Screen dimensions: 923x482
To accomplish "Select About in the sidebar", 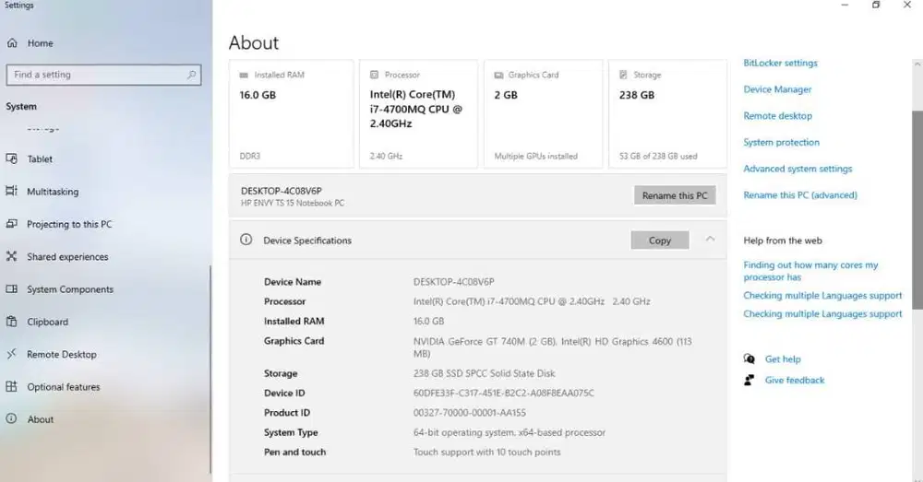I will [41, 419].
